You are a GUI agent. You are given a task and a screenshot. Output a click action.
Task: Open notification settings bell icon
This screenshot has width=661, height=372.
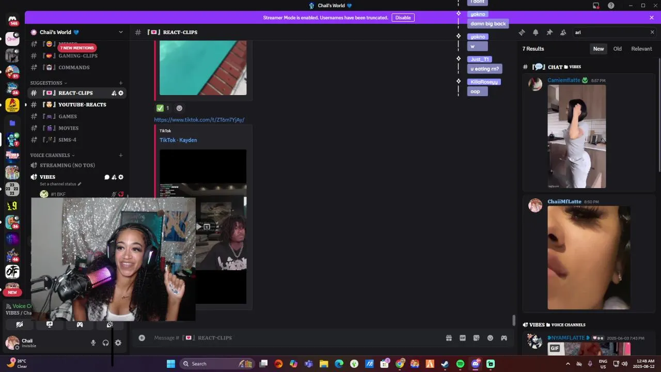coord(536,32)
